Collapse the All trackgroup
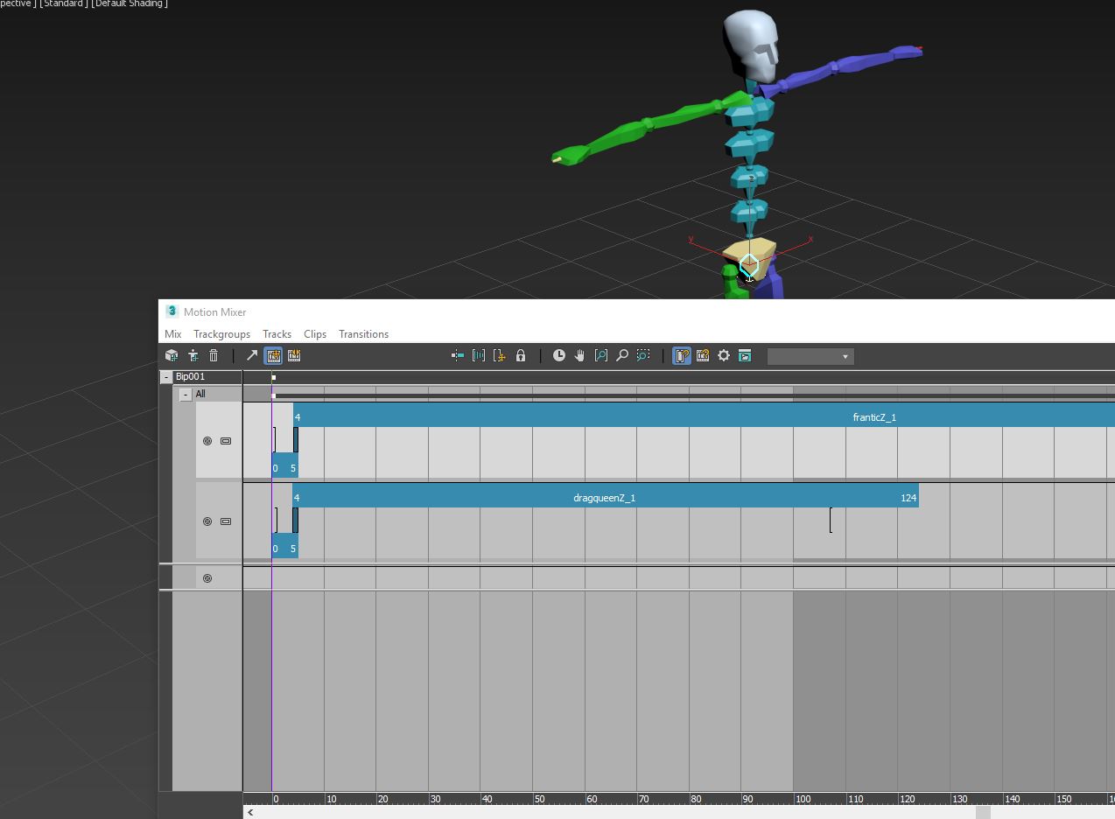Image resolution: width=1115 pixels, height=819 pixels. (x=186, y=394)
